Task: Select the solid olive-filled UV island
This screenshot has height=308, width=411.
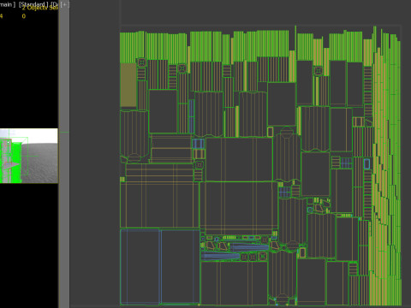Action: (x=128, y=86)
